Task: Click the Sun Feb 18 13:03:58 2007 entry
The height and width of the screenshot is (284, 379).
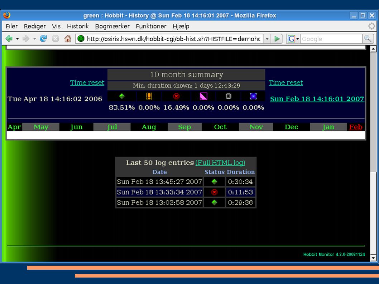Action: click(x=159, y=203)
